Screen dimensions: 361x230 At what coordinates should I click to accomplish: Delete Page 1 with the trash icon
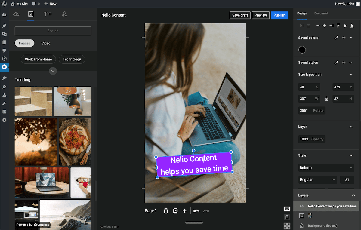(x=166, y=211)
